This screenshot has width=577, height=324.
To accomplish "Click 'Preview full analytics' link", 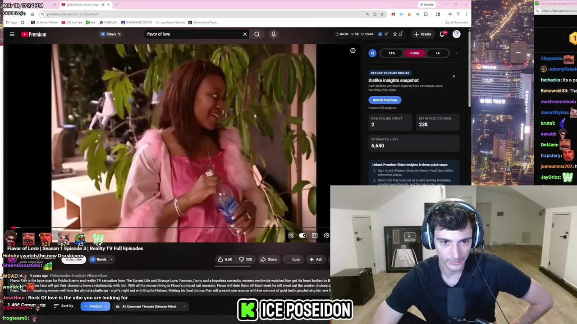I will tap(382, 108).
